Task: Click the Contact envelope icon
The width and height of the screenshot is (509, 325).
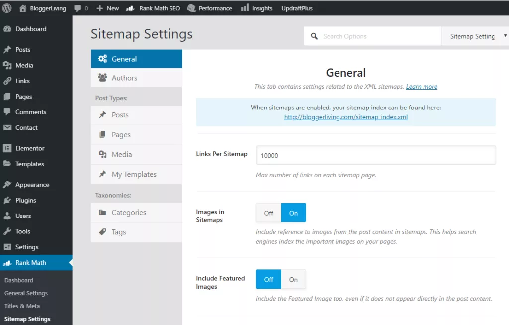Action: click(x=7, y=128)
